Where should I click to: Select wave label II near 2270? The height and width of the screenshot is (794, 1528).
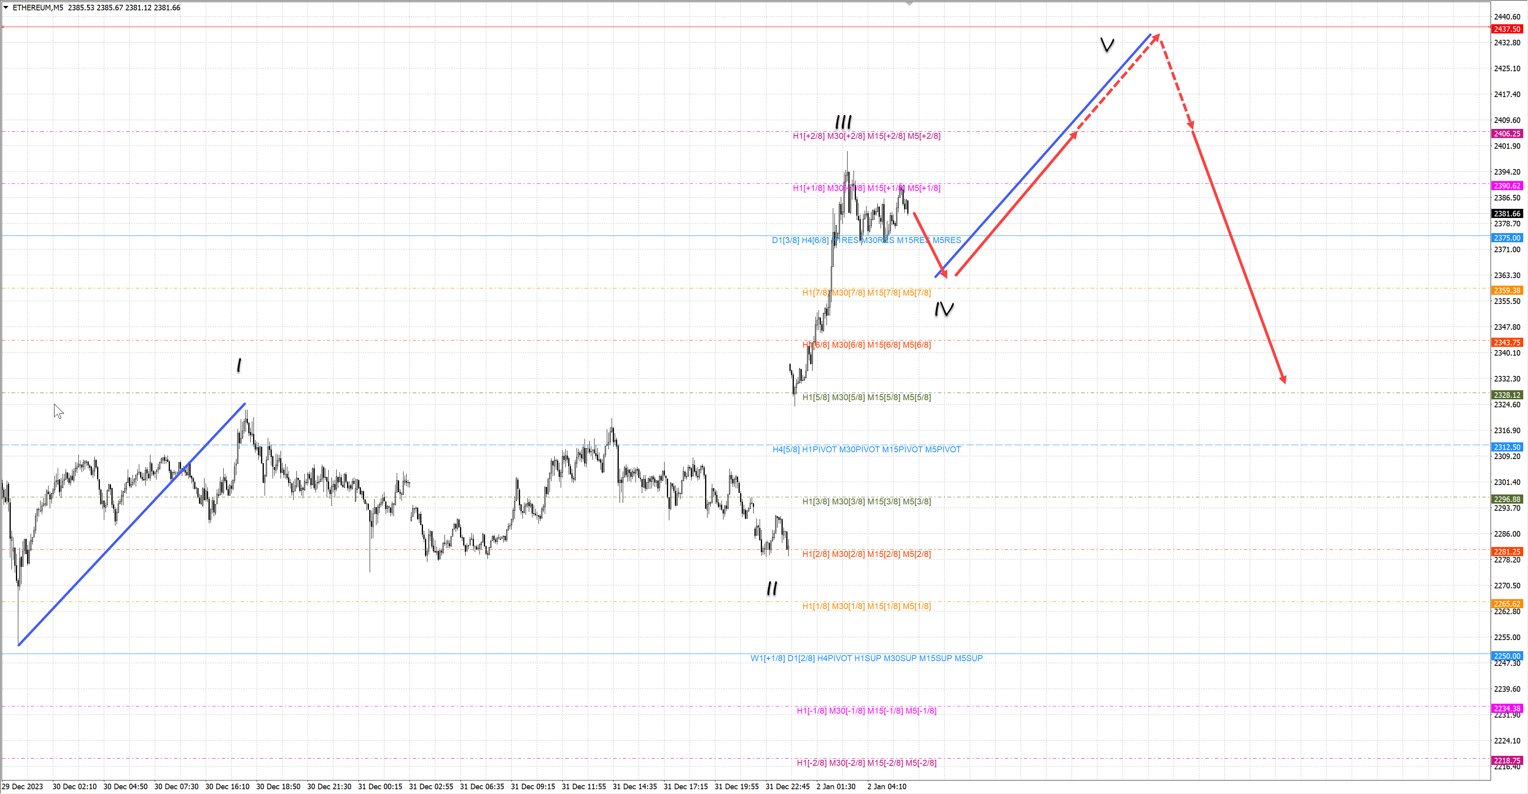coord(772,588)
